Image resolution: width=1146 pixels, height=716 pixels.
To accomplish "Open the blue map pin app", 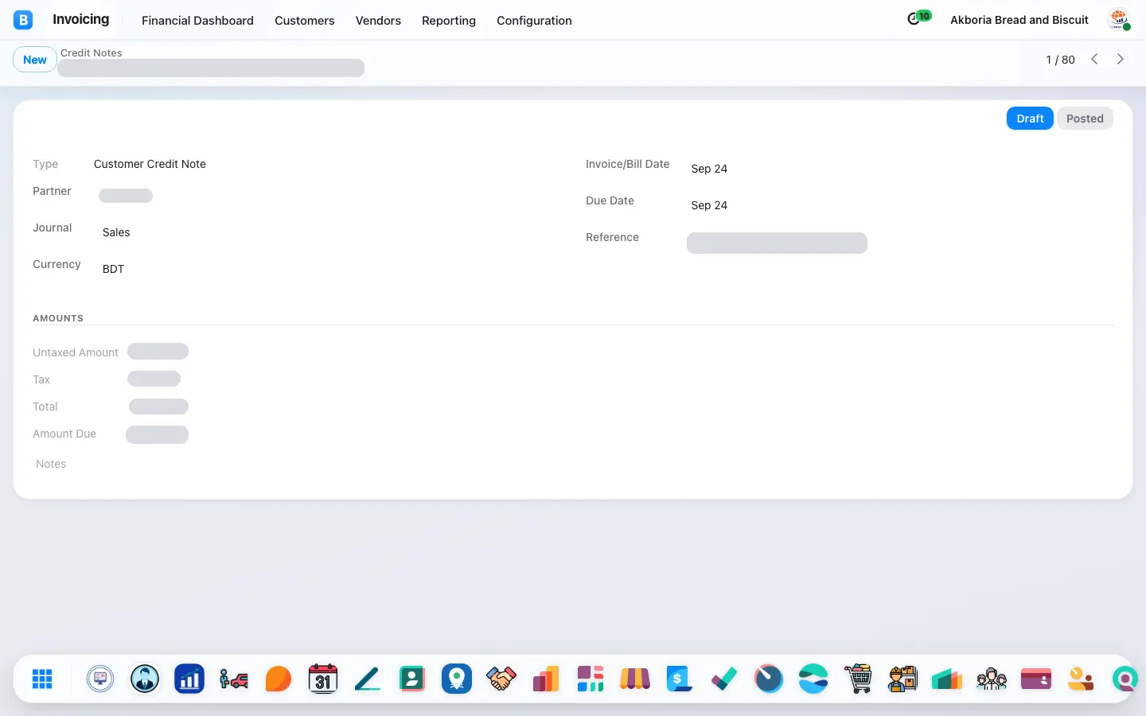I will coord(457,679).
